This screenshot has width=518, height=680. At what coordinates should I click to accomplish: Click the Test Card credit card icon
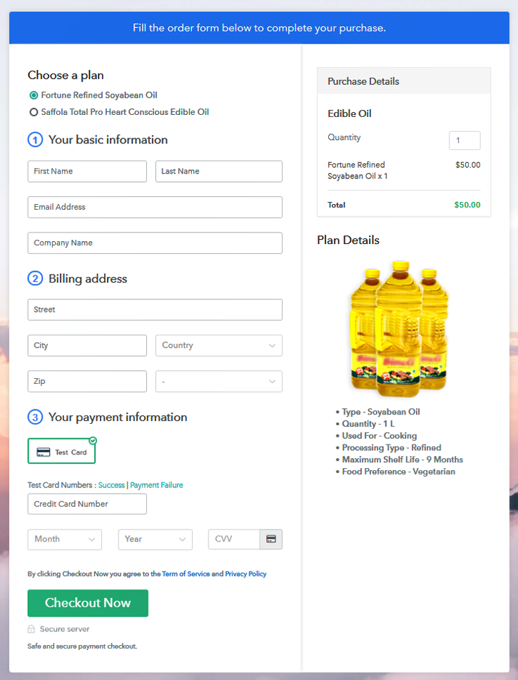coord(43,452)
